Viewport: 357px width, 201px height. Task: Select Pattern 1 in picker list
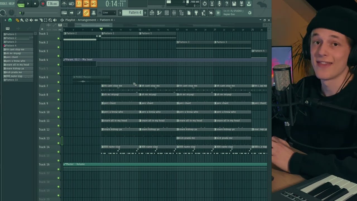(x=18, y=34)
